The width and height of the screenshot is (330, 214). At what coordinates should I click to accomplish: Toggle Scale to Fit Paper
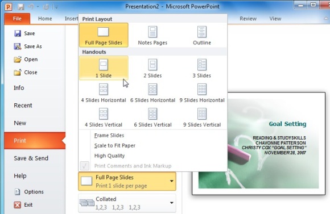152,145
